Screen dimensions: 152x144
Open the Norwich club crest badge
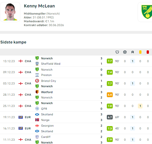[146, 12]
